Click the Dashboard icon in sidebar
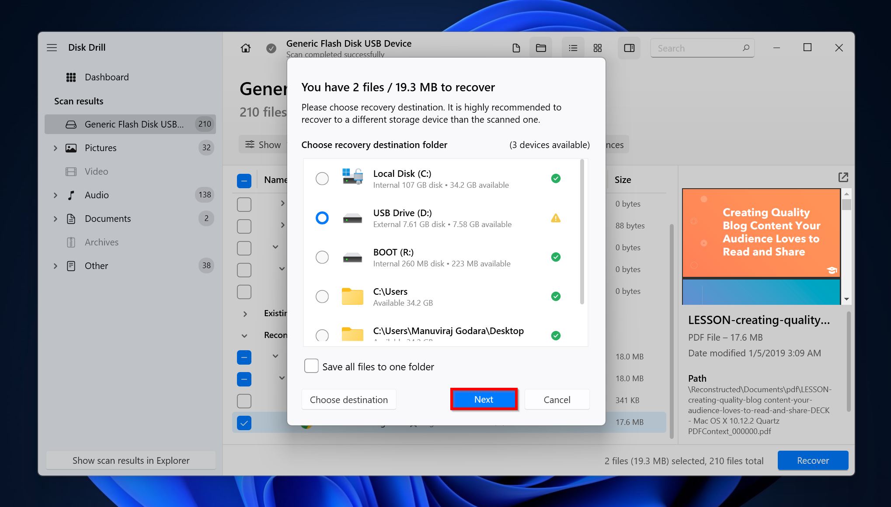 coord(70,76)
